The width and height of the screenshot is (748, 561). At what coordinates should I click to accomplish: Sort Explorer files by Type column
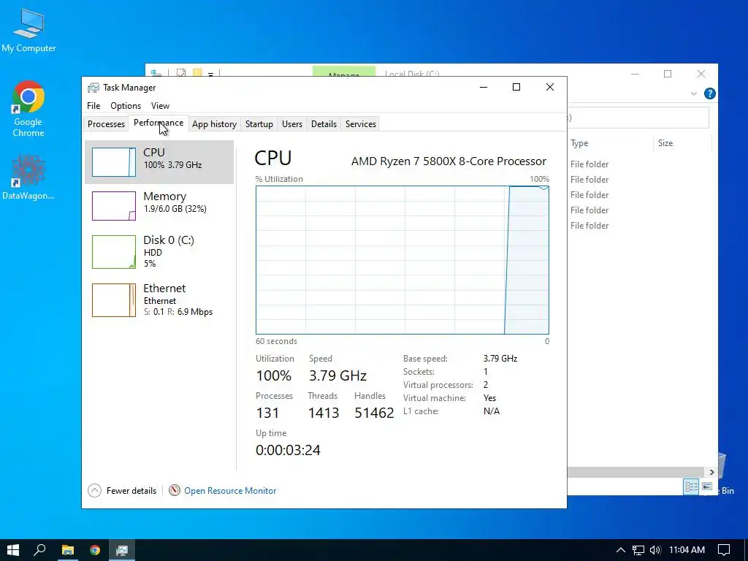579,143
